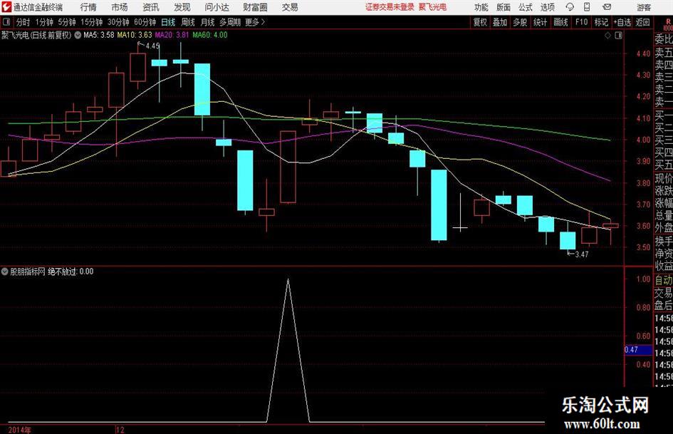This screenshot has height=434, width=673.
Task: Click the 绝不放过: 0.00 indicator value
Action: click(x=71, y=272)
